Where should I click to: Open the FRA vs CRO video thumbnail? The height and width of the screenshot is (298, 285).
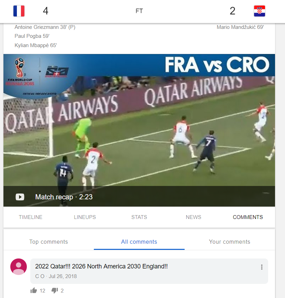(139, 130)
